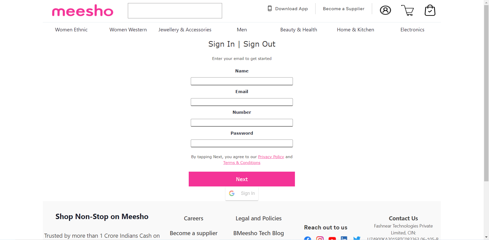Open the Beauty & Health category
Viewport: 489px width, 240px height.
(298, 30)
